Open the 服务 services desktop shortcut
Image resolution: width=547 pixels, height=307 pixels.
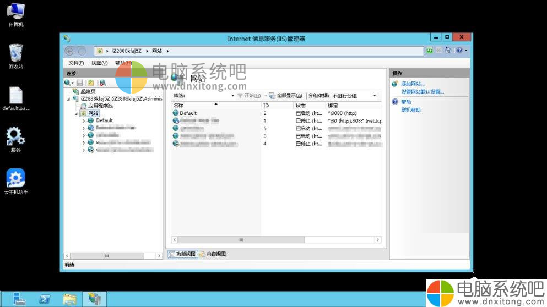[15, 140]
